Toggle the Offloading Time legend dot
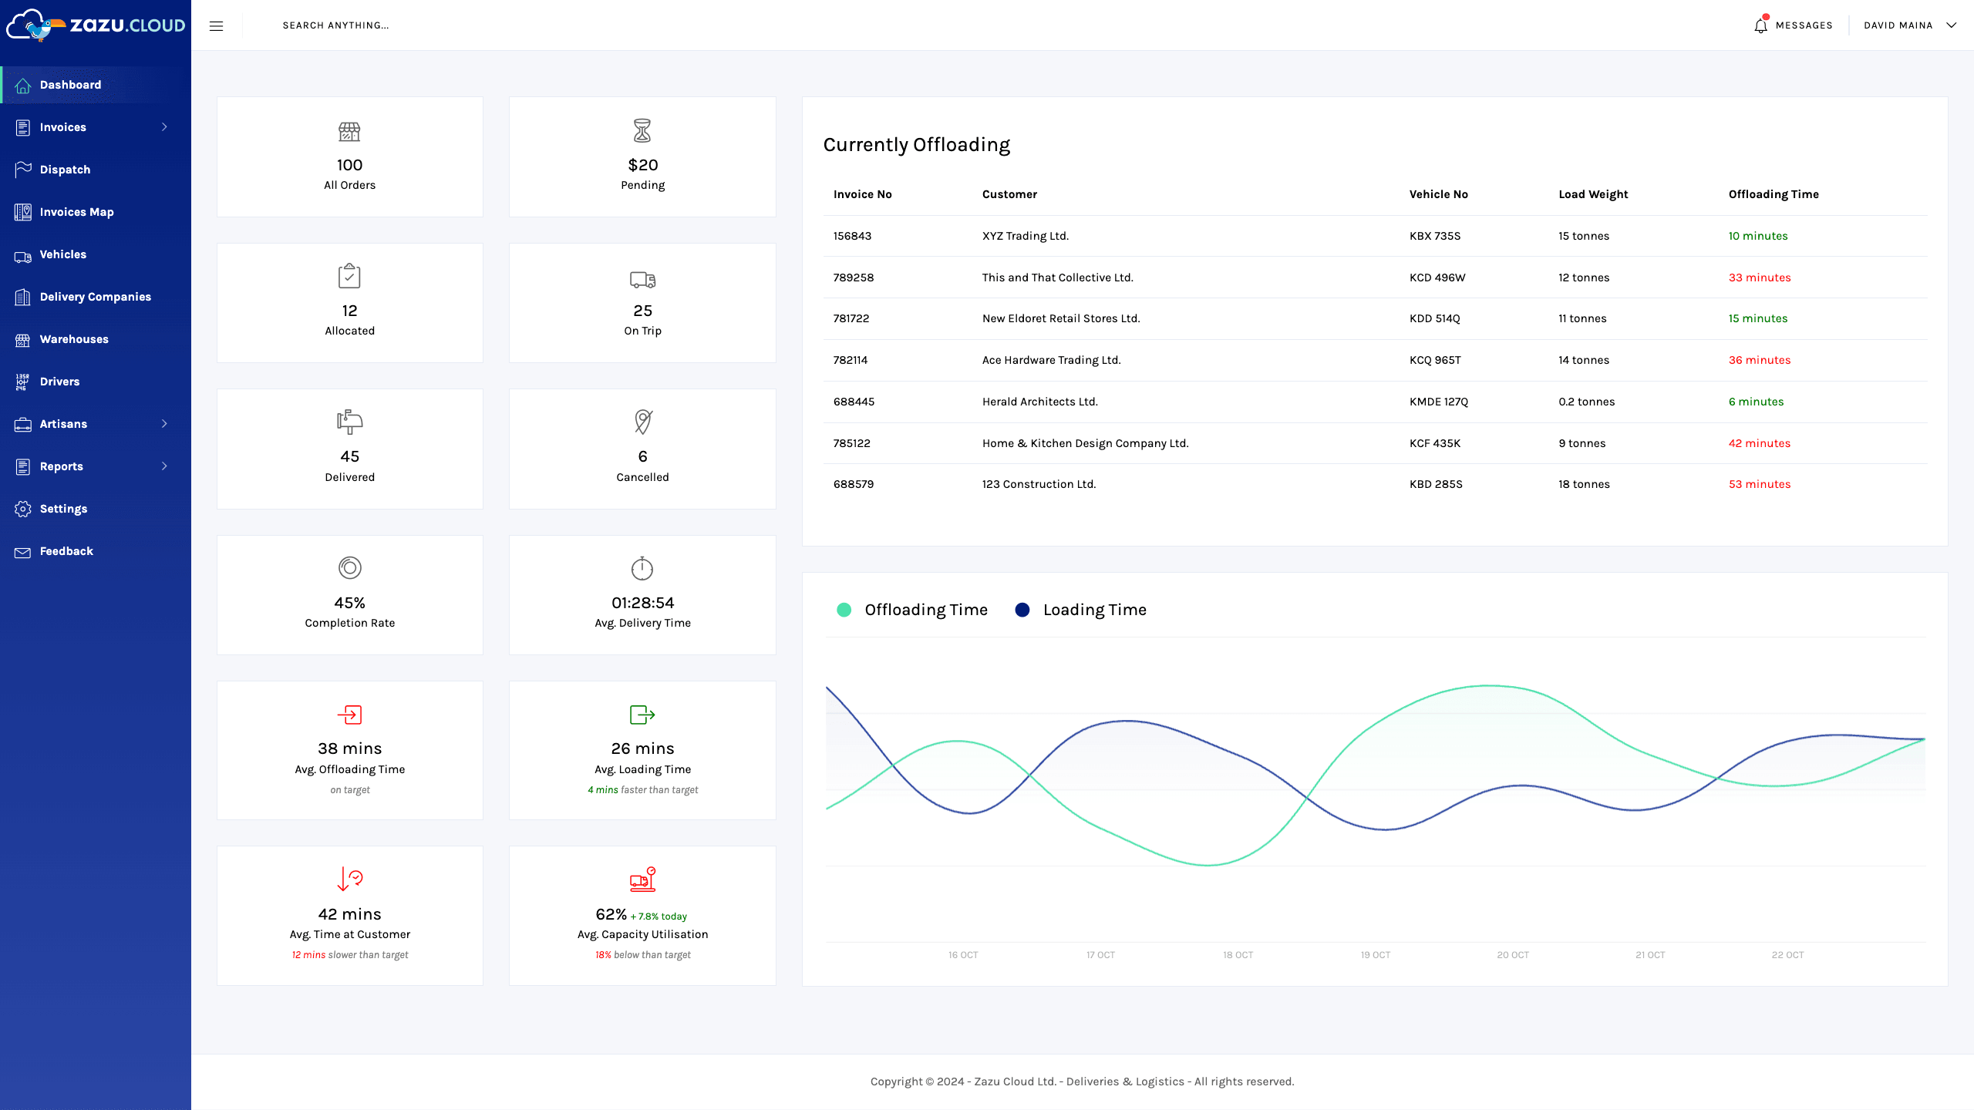This screenshot has width=1974, height=1110. click(844, 610)
